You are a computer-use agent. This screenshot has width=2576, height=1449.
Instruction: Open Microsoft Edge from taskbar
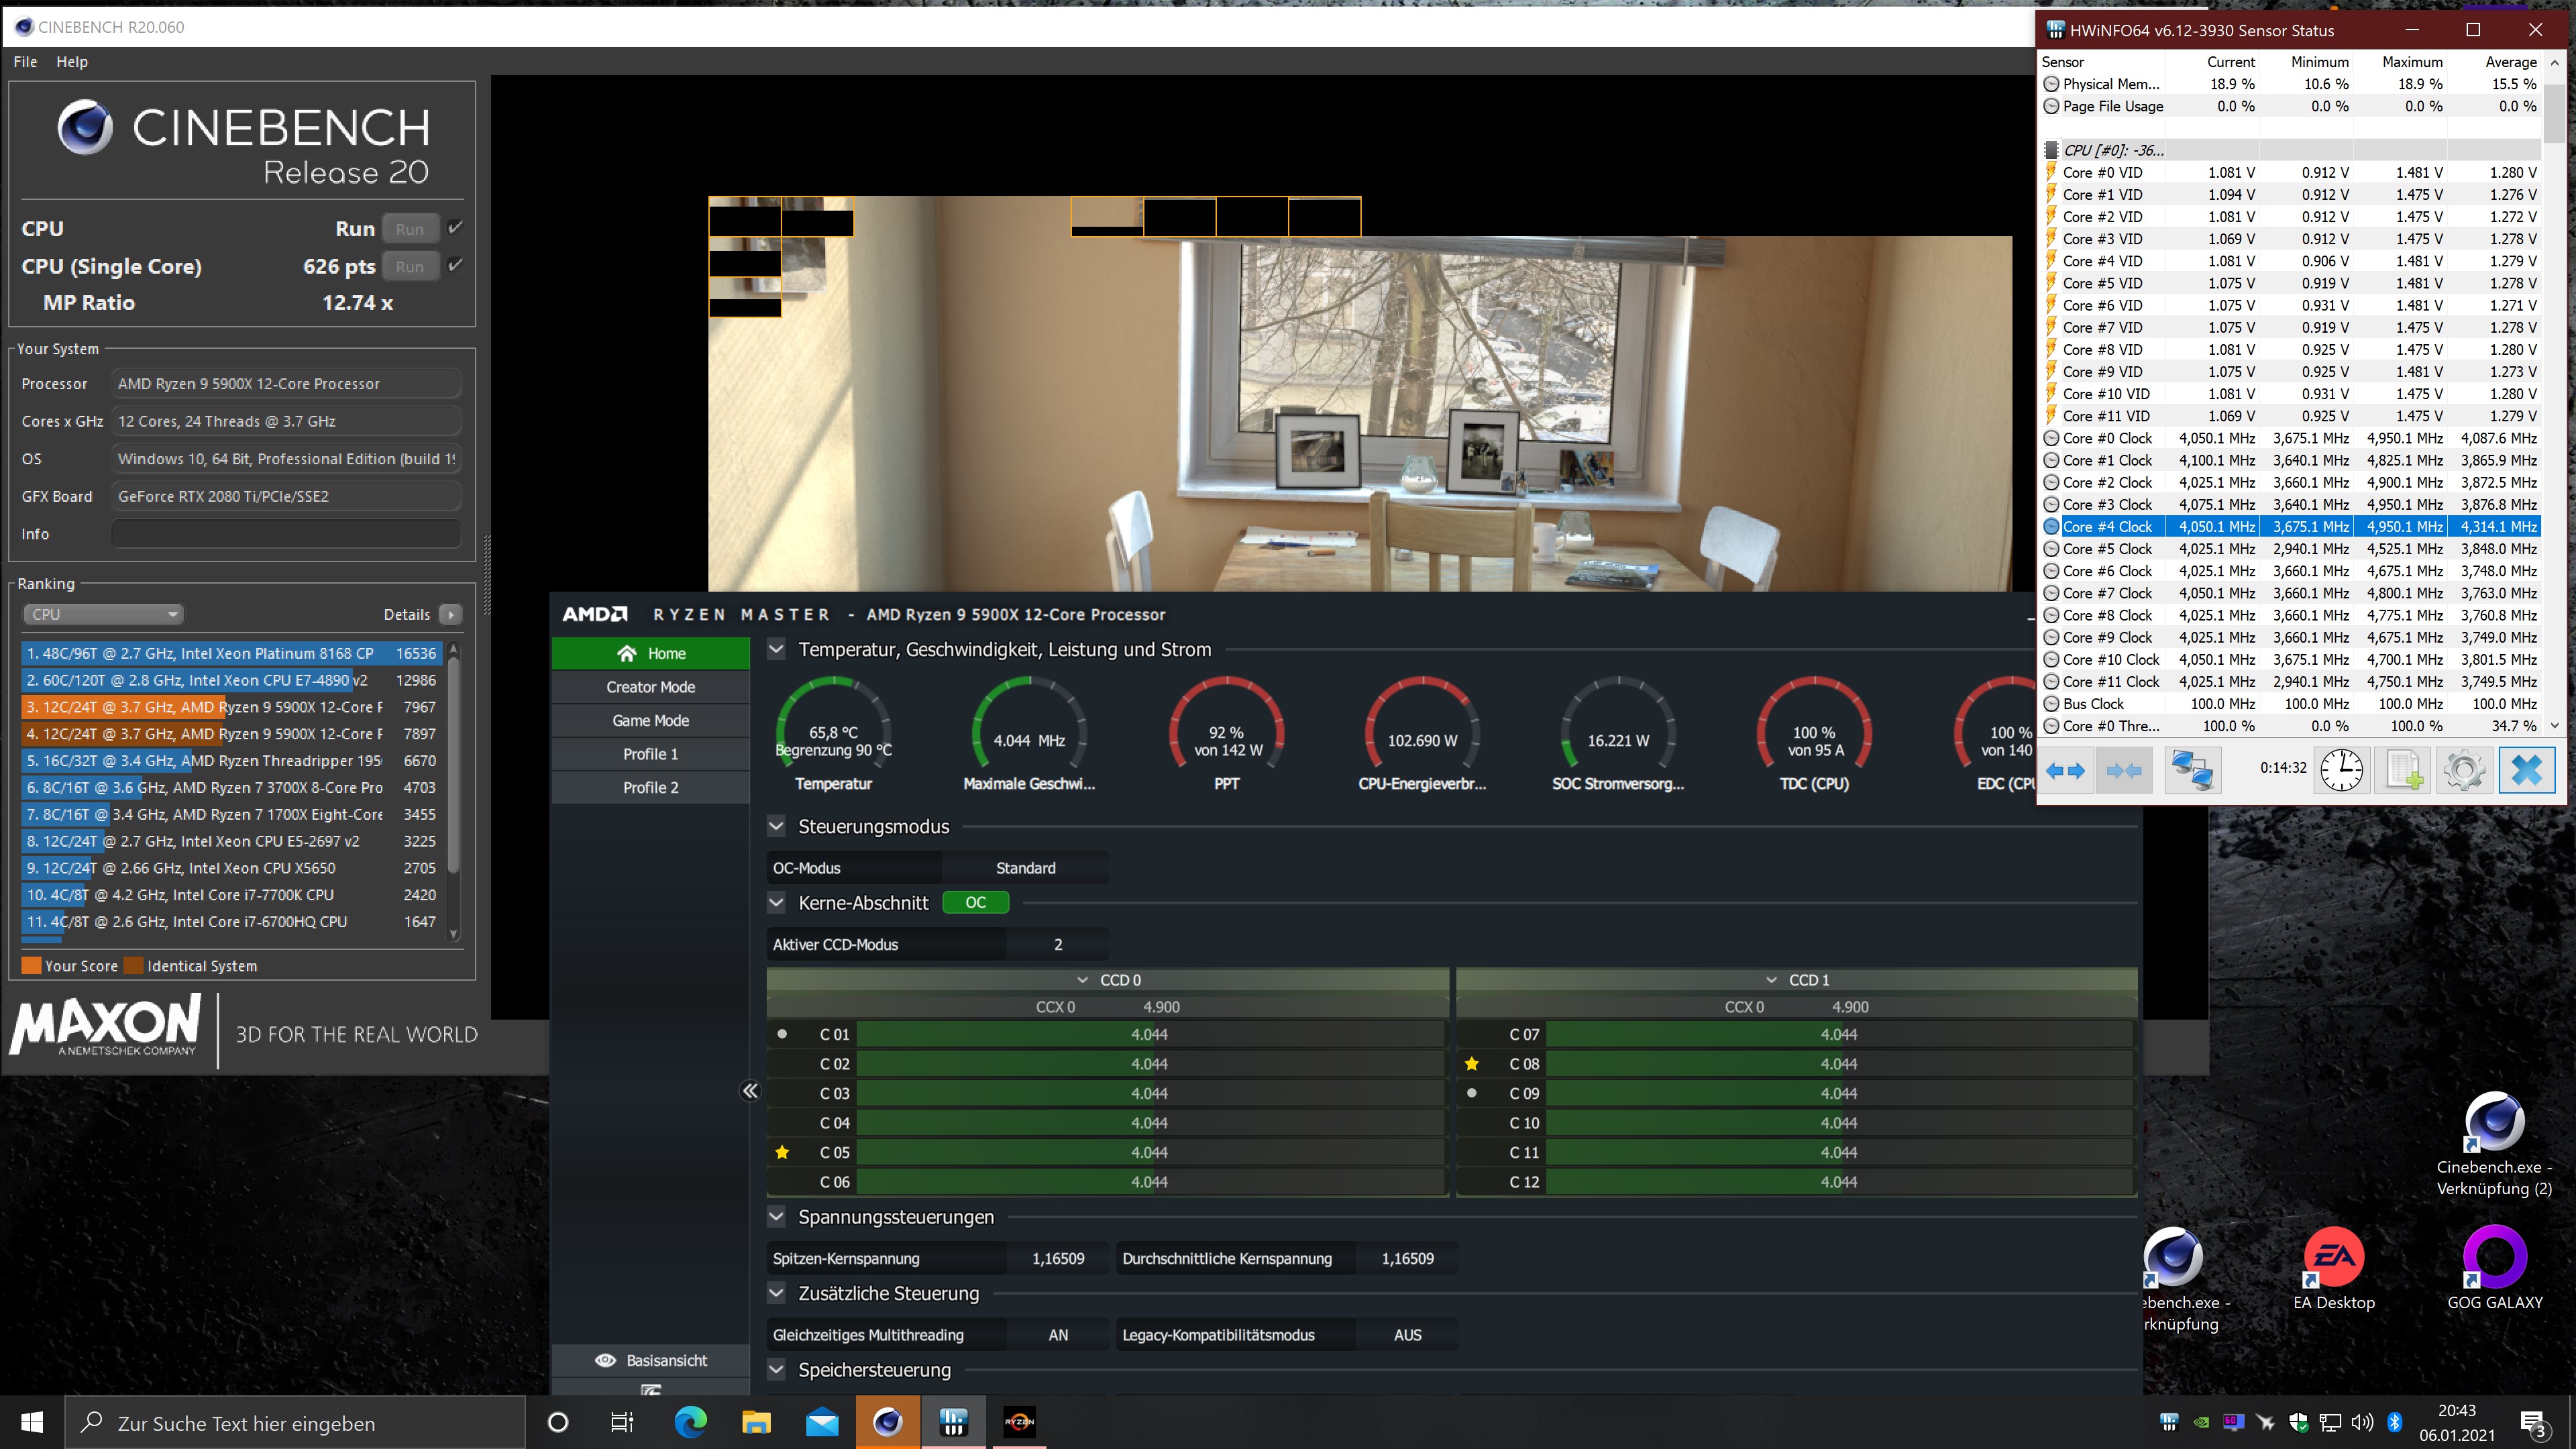(690, 1422)
